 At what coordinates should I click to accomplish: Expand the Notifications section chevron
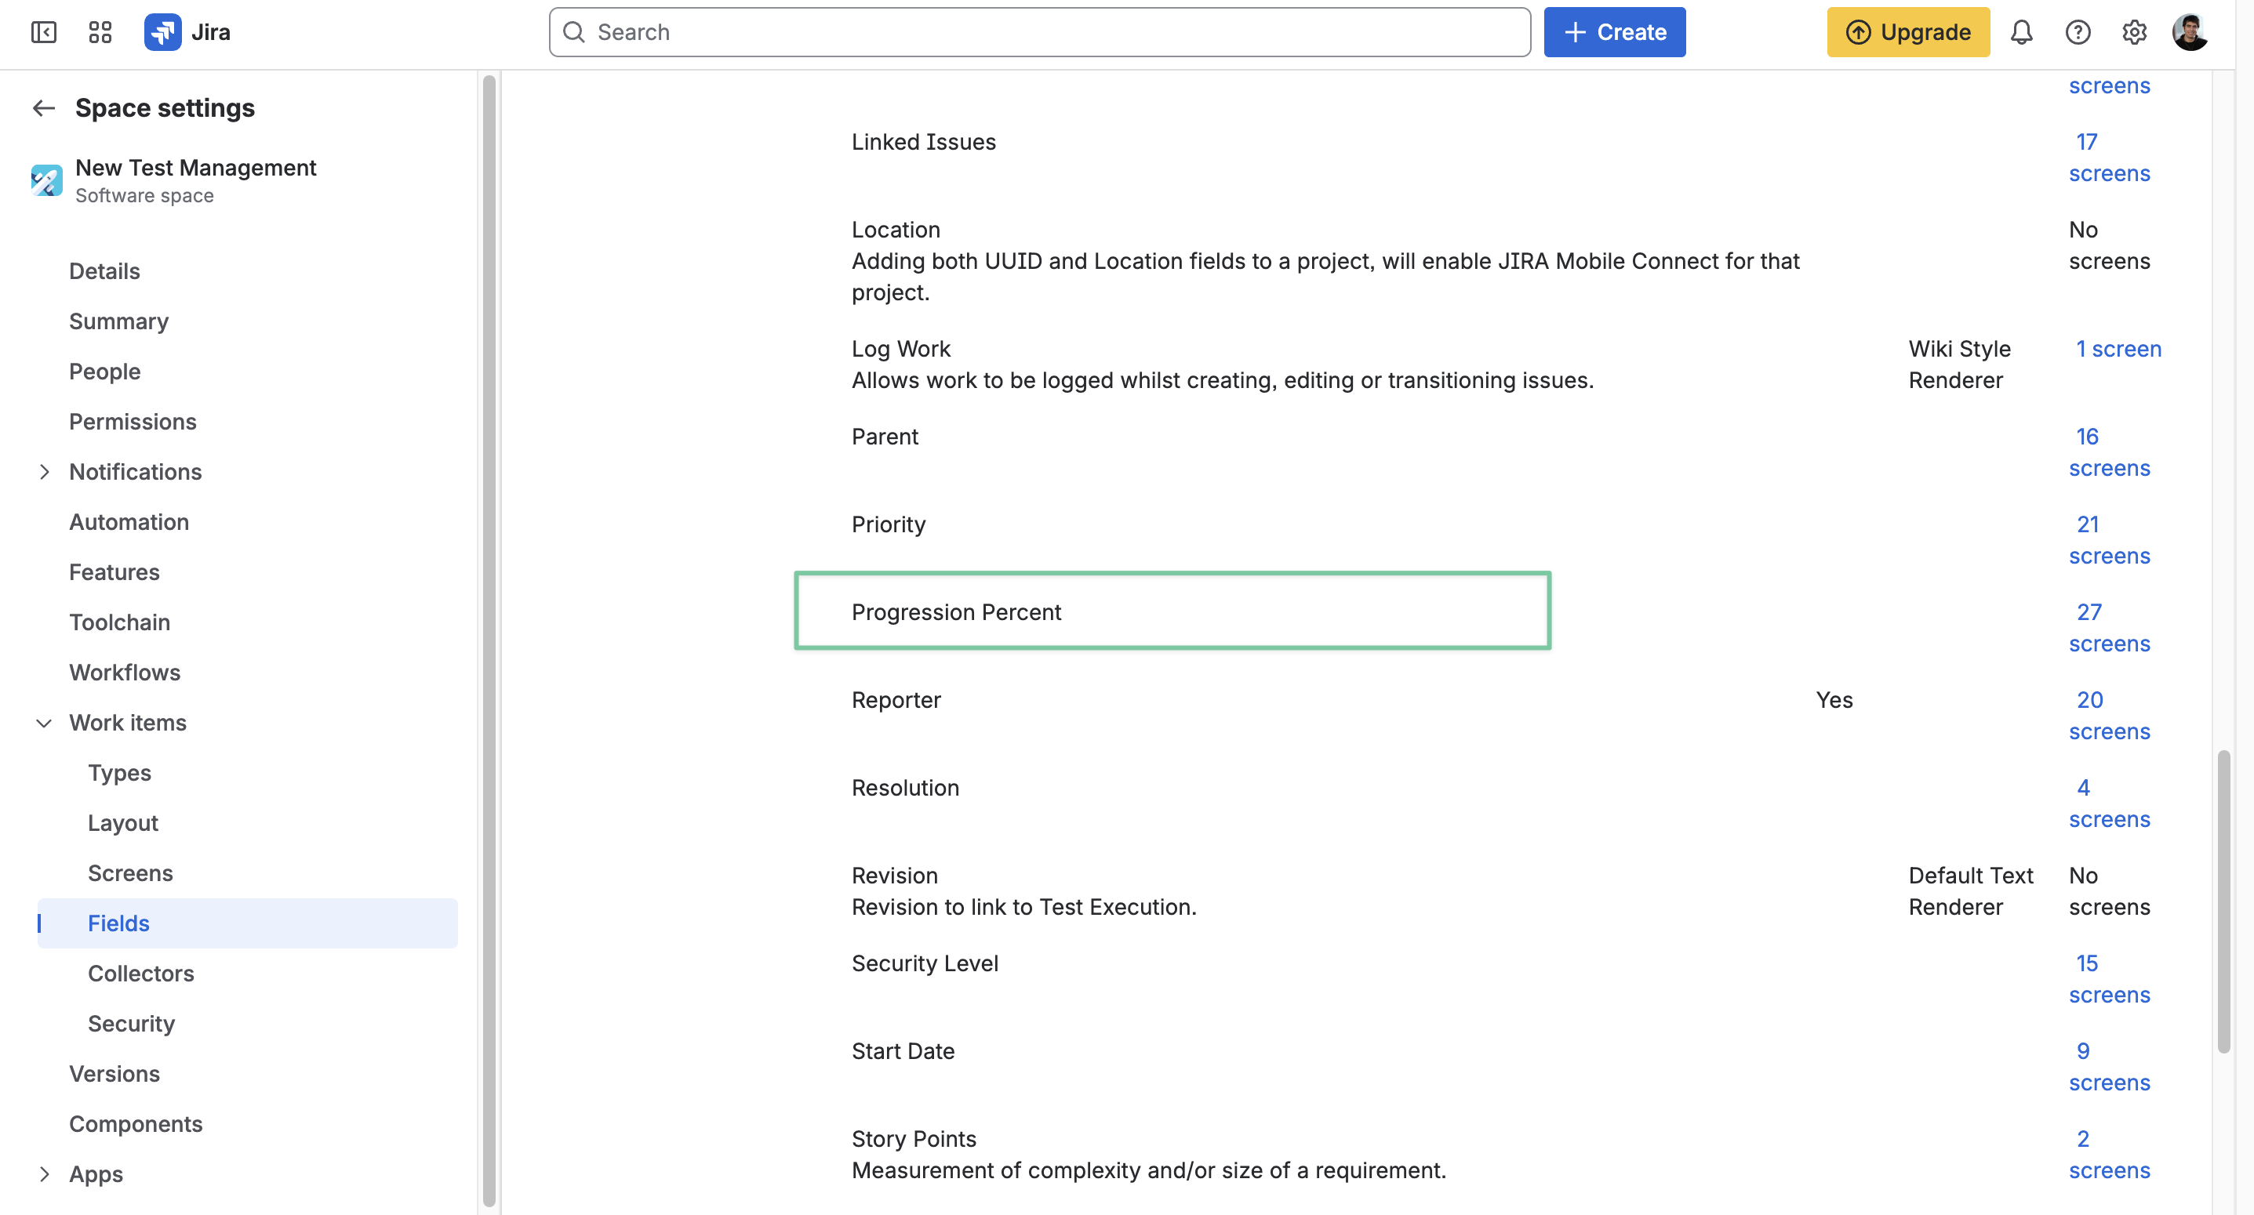(x=45, y=473)
